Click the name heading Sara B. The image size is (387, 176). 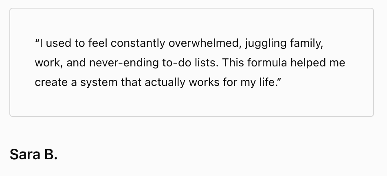tap(33, 154)
